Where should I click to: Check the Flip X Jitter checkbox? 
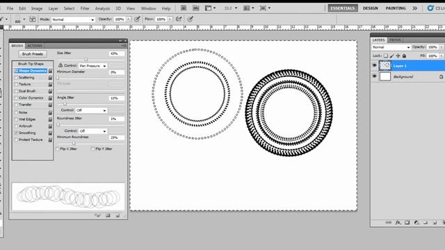coord(58,149)
